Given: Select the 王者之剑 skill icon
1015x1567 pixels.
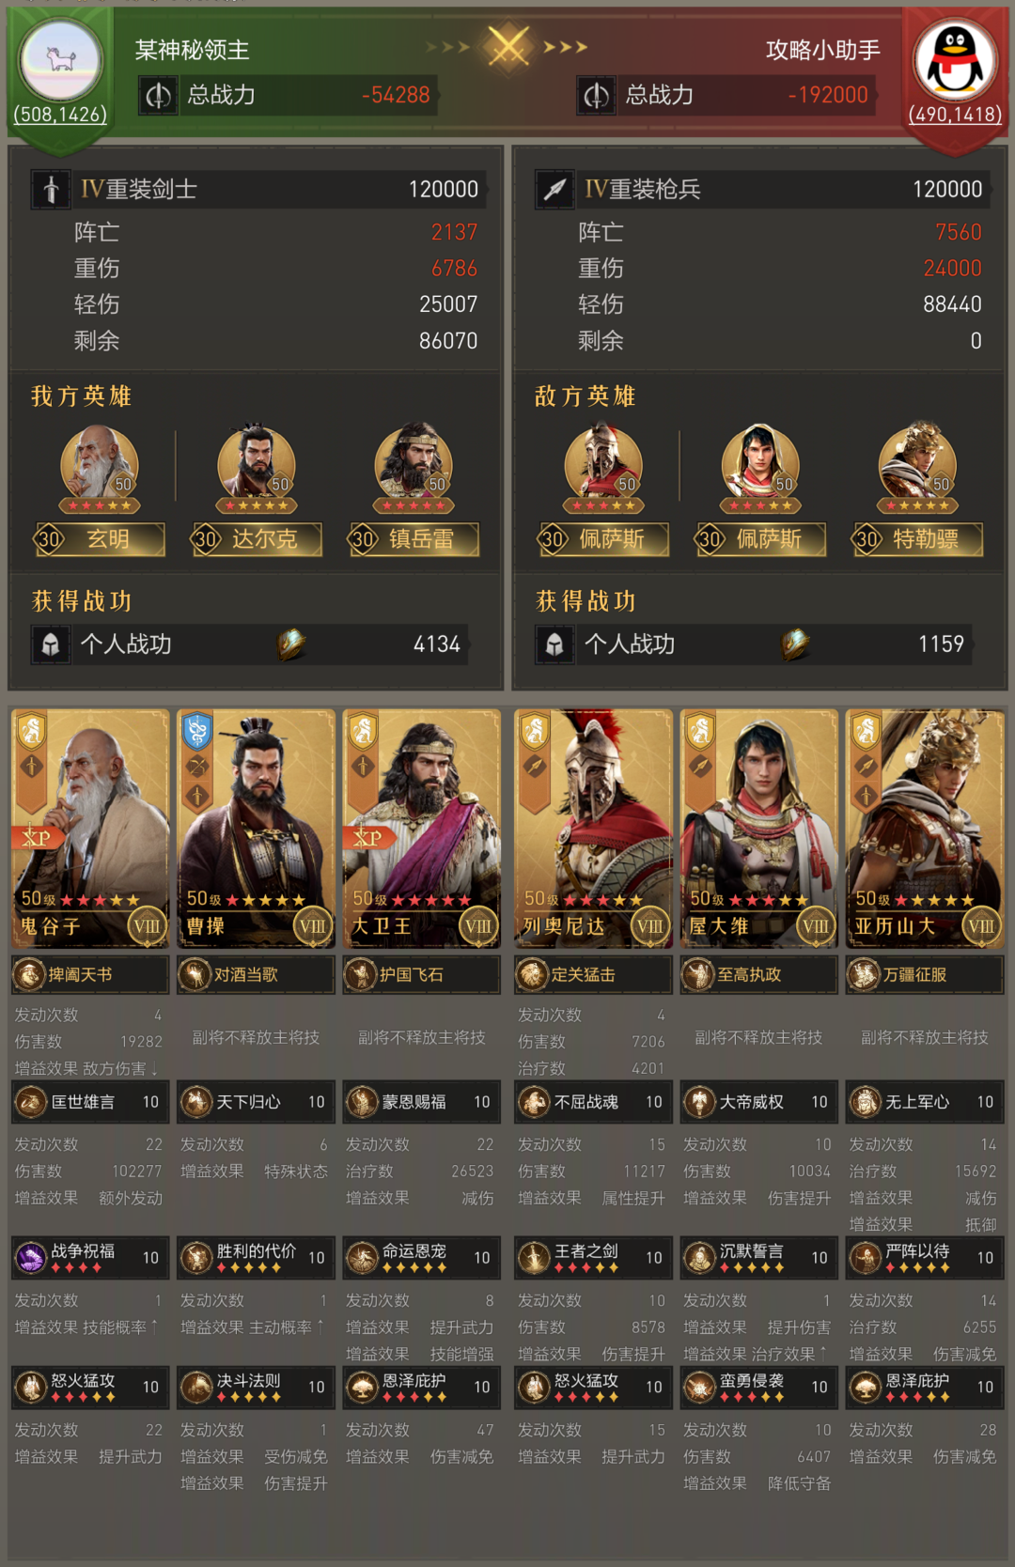Looking at the screenshot, I should click(x=534, y=1257).
